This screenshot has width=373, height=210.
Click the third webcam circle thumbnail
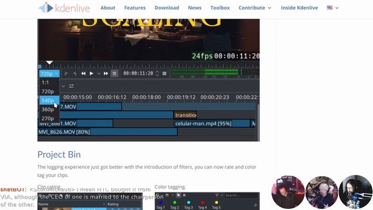(x=356, y=192)
